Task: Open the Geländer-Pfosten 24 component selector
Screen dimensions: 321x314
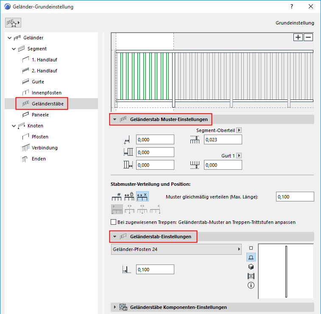Action: point(176,249)
